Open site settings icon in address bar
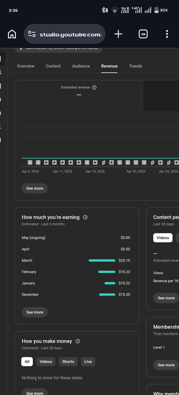The height and width of the screenshot is (395, 179). tap(32, 34)
